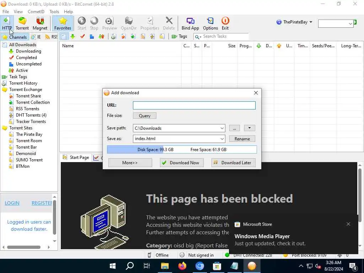Click the Bind App toolbar icon

tap(190, 23)
